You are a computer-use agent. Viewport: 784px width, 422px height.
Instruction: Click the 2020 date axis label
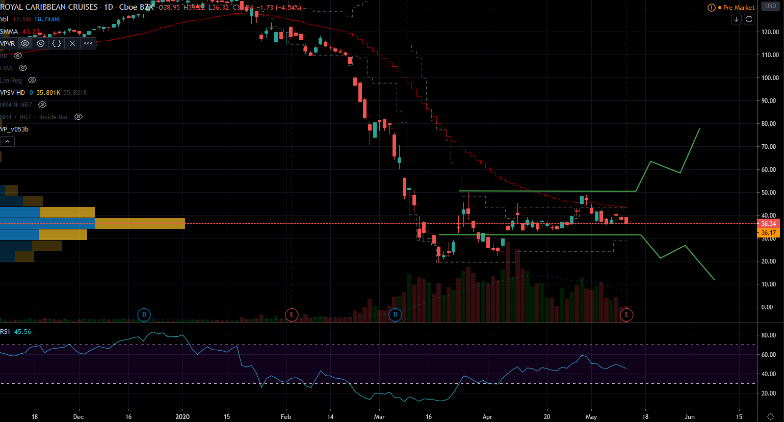point(182,416)
